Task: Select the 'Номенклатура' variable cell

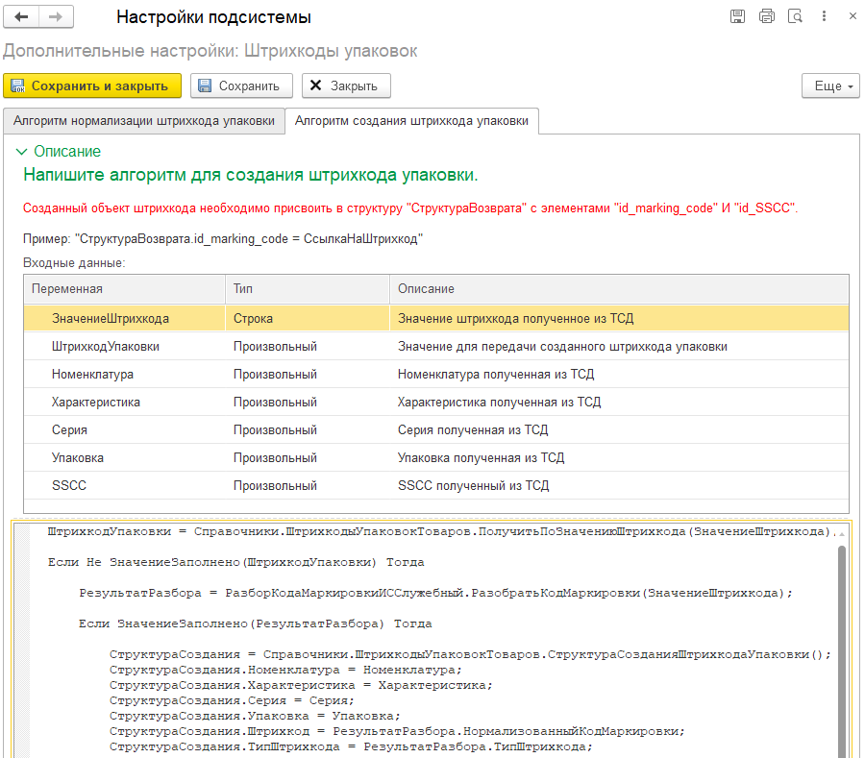Action: 124,375
